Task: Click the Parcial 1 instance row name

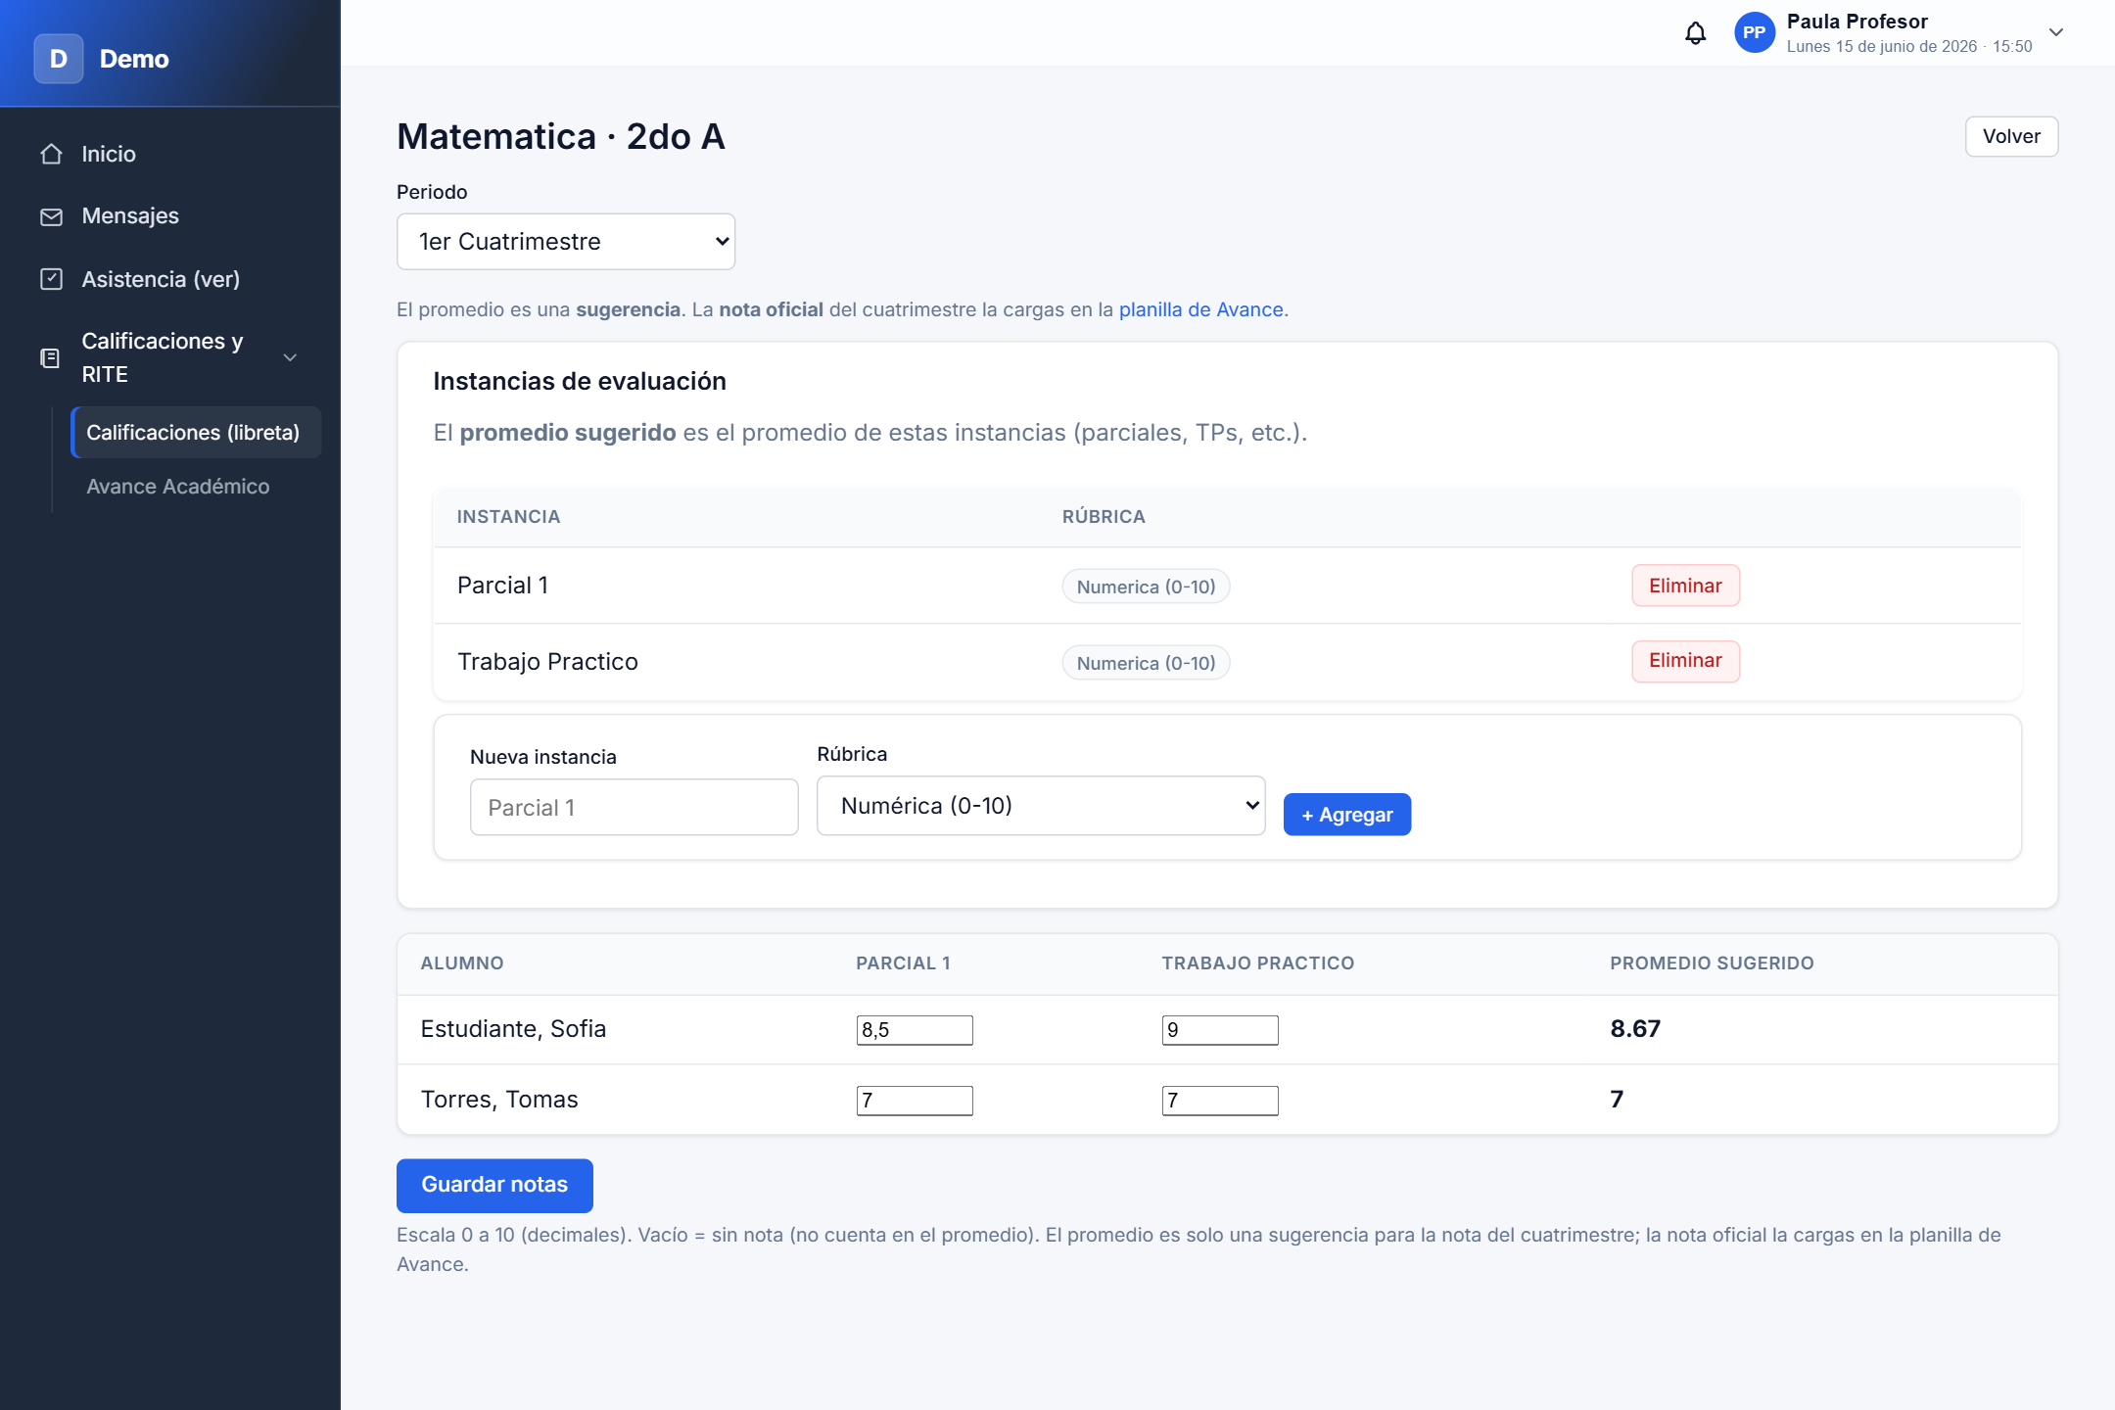Action: [502, 586]
